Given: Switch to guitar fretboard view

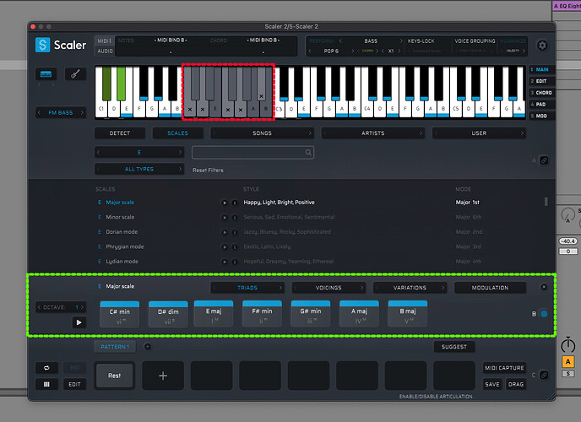Looking at the screenshot, I should coord(75,74).
